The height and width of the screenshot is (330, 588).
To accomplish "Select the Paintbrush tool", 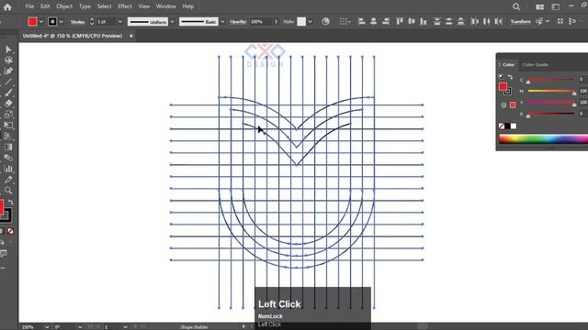I will point(8,93).
